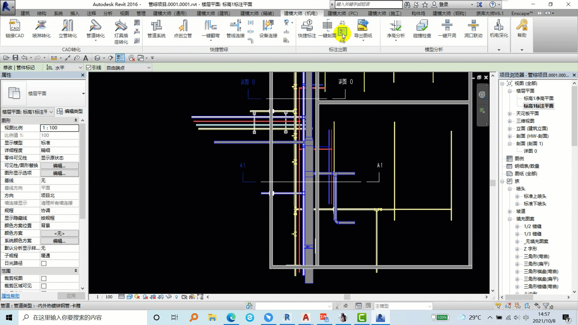The width and height of the screenshot is (578, 325).
Task: Expand the 立面 (建筑立面) tree node
Action: tap(509, 129)
